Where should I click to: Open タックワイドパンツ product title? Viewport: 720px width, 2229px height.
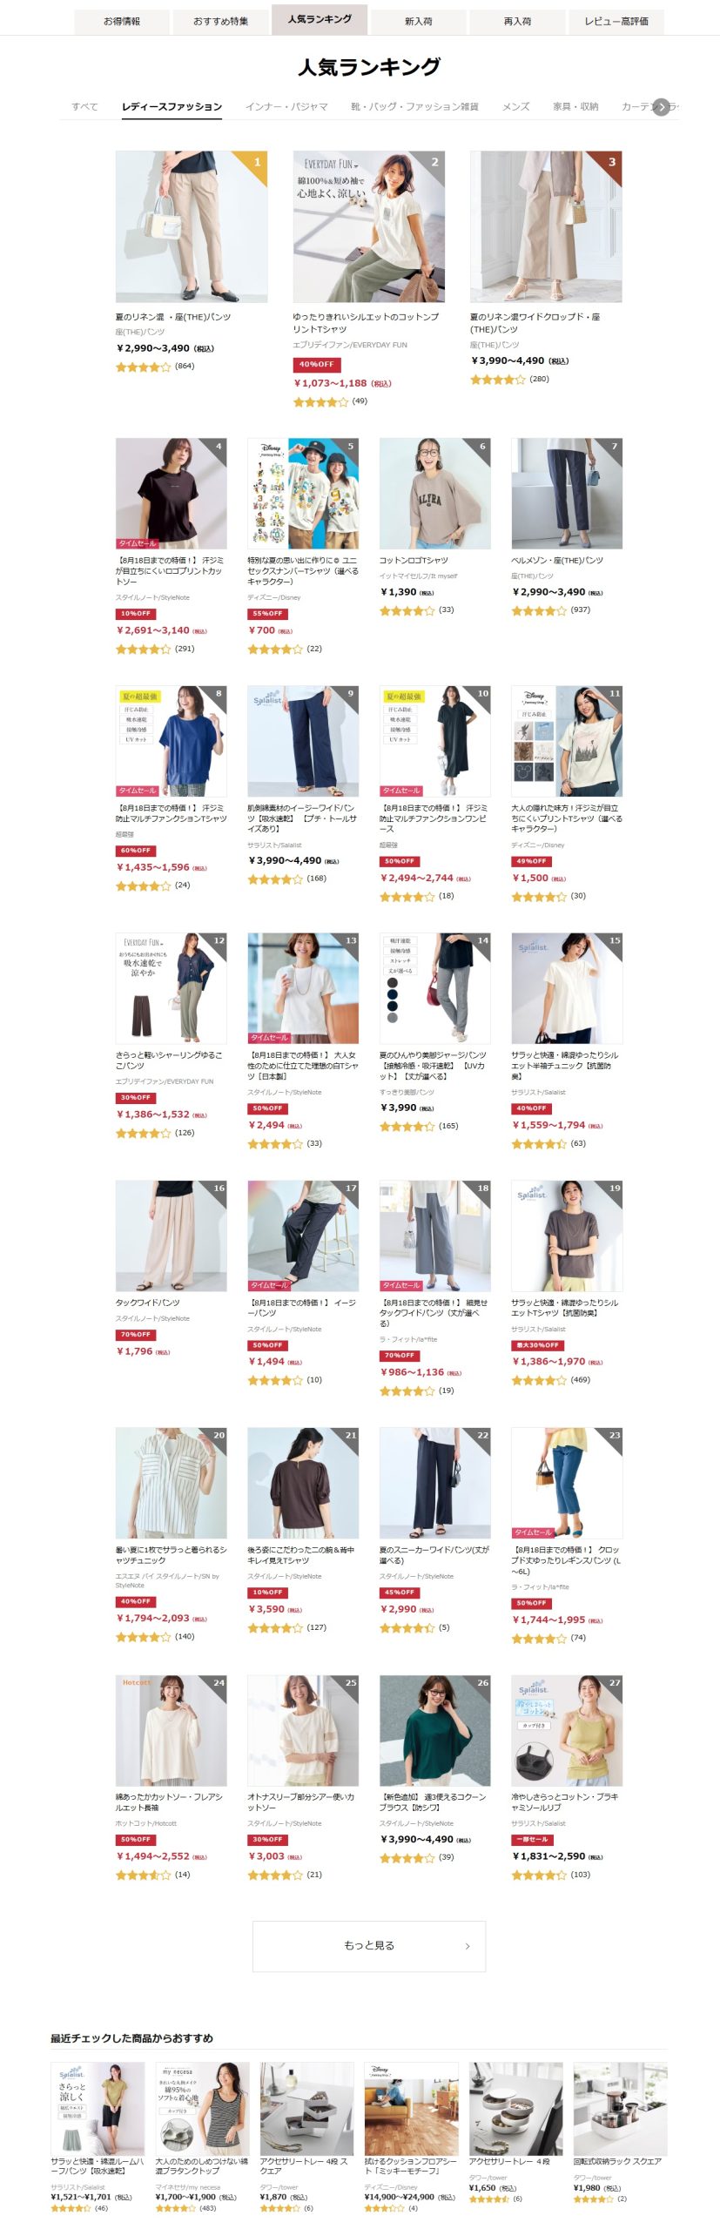pos(148,1303)
